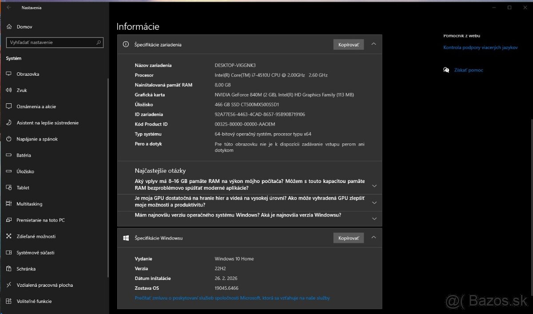Screen dimensions: 533x314
Task: Select the Obrazovka display icon
Action: [9, 74]
